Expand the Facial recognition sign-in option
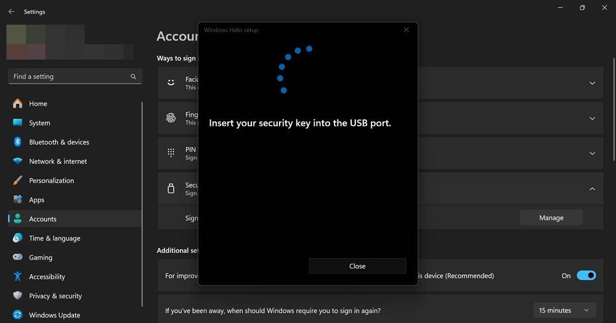This screenshot has width=616, height=323. (592, 83)
